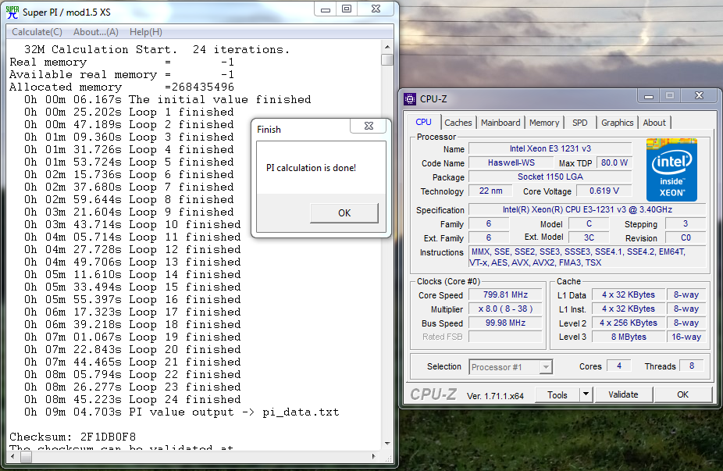Click the Threads value '8'
The height and width of the screenshot is (471, 723).
(x=691, y=366)
